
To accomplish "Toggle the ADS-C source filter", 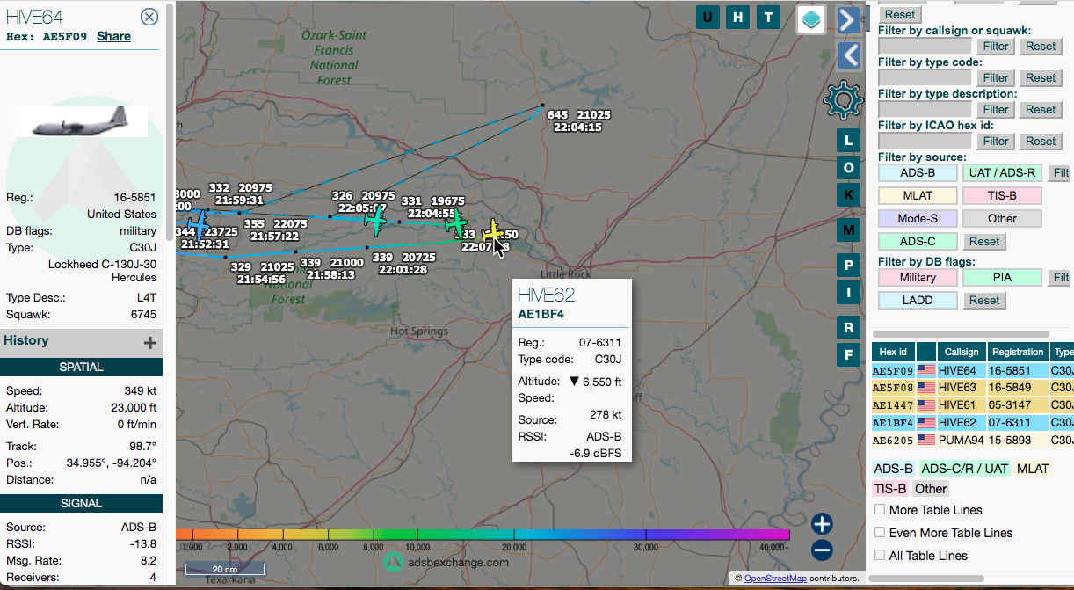I will click(x=916, y=242).
